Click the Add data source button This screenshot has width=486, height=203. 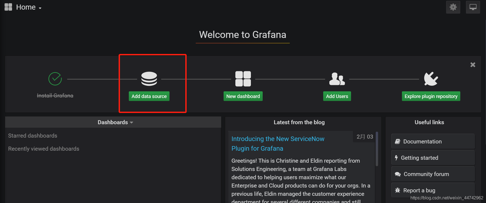click(149, 96)
